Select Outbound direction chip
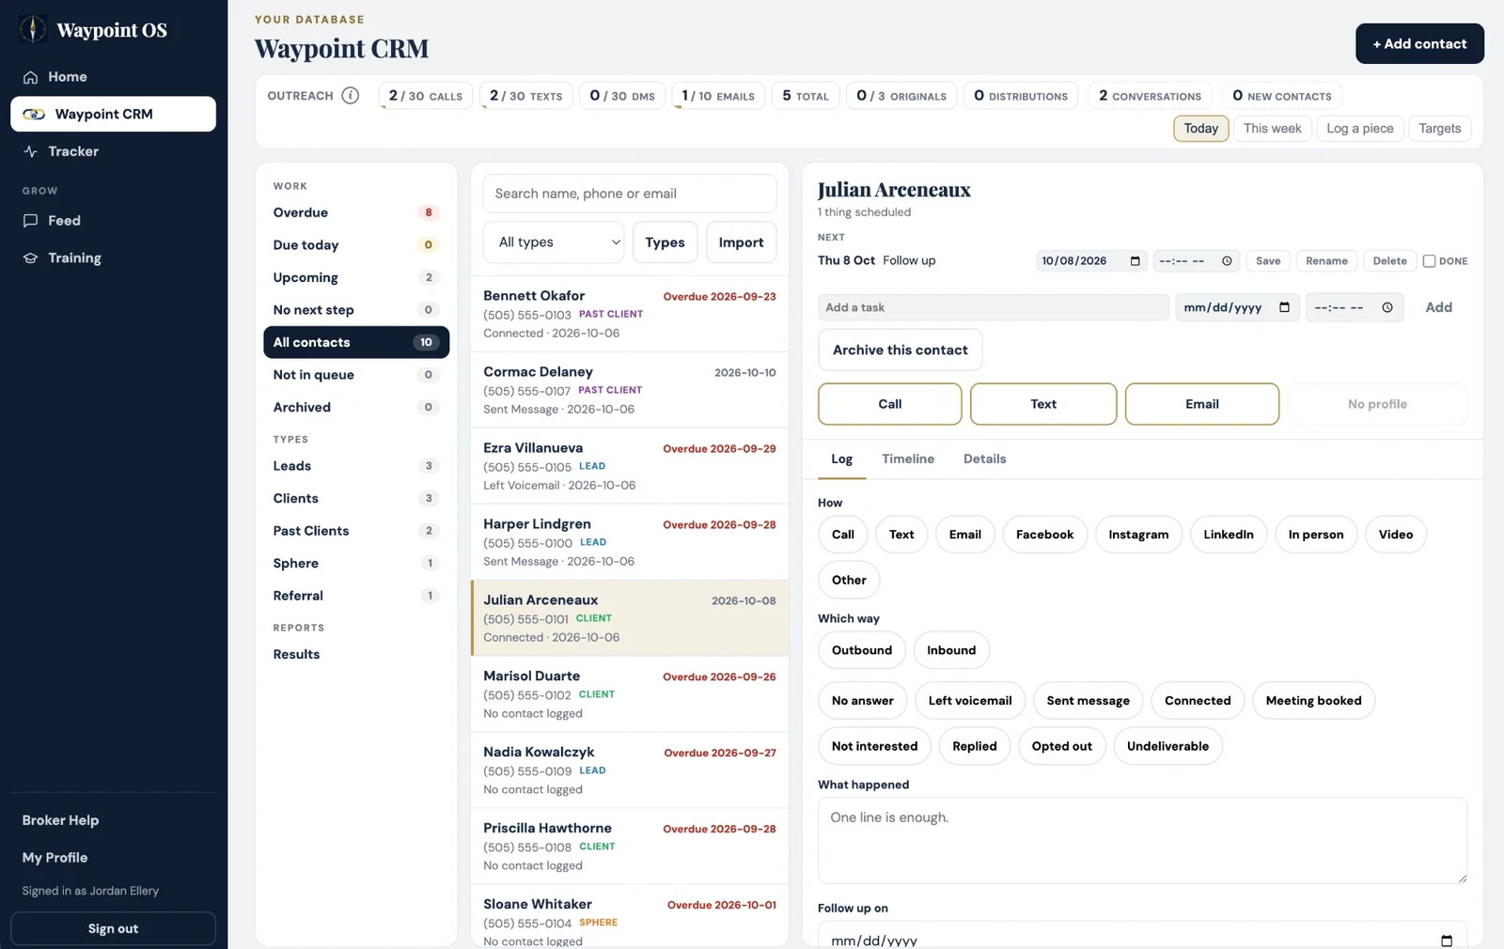Viewport: 1504px width, 949px height. 862,650
